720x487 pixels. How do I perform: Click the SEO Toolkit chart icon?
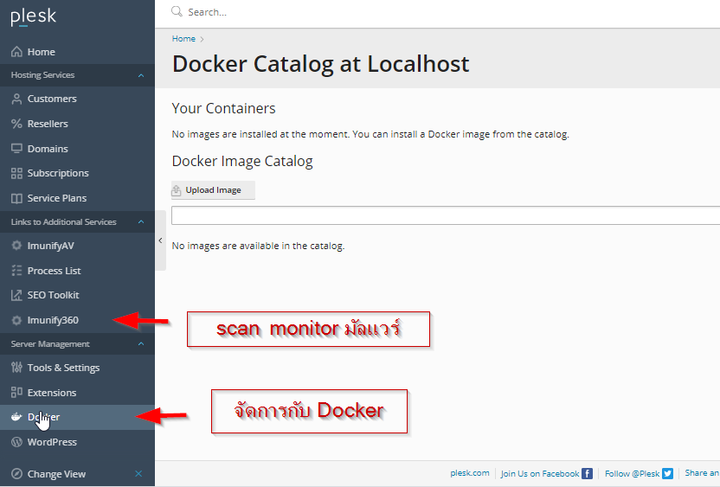click(x=16, y=295)
